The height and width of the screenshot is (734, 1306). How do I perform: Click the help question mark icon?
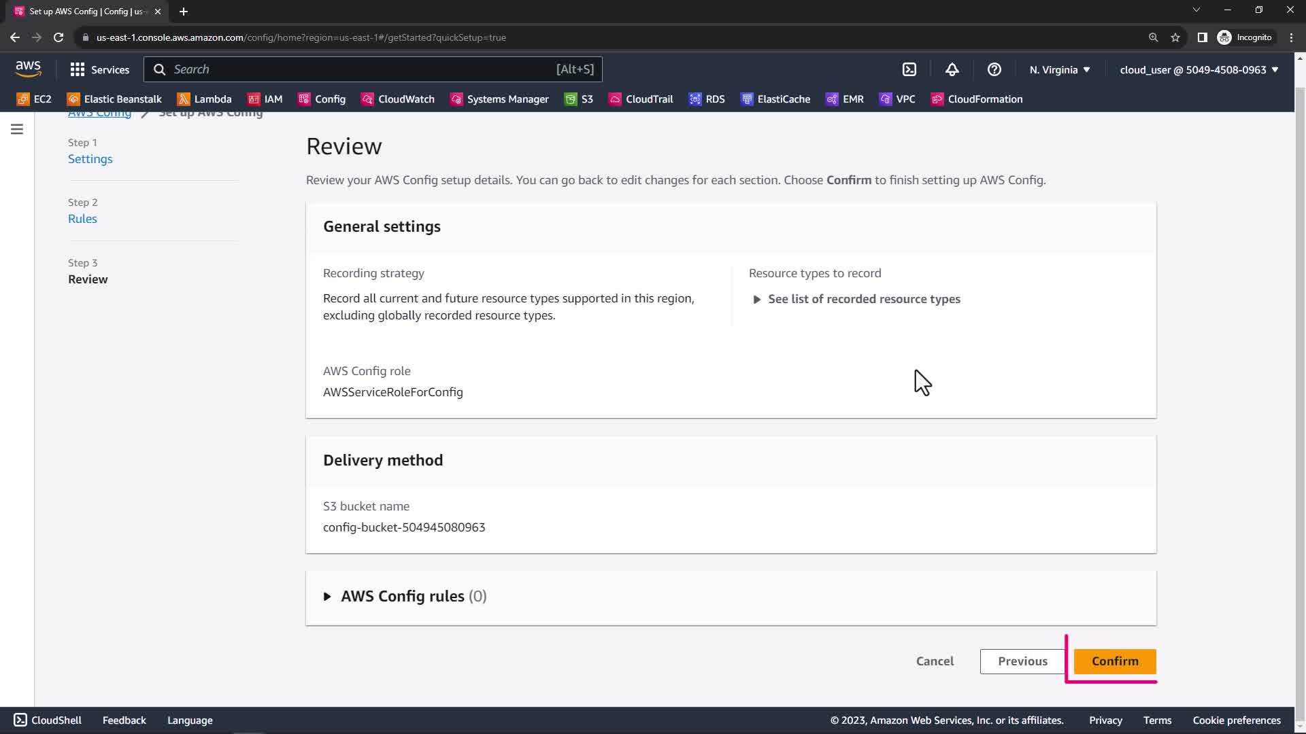click(x=994, y=69)
